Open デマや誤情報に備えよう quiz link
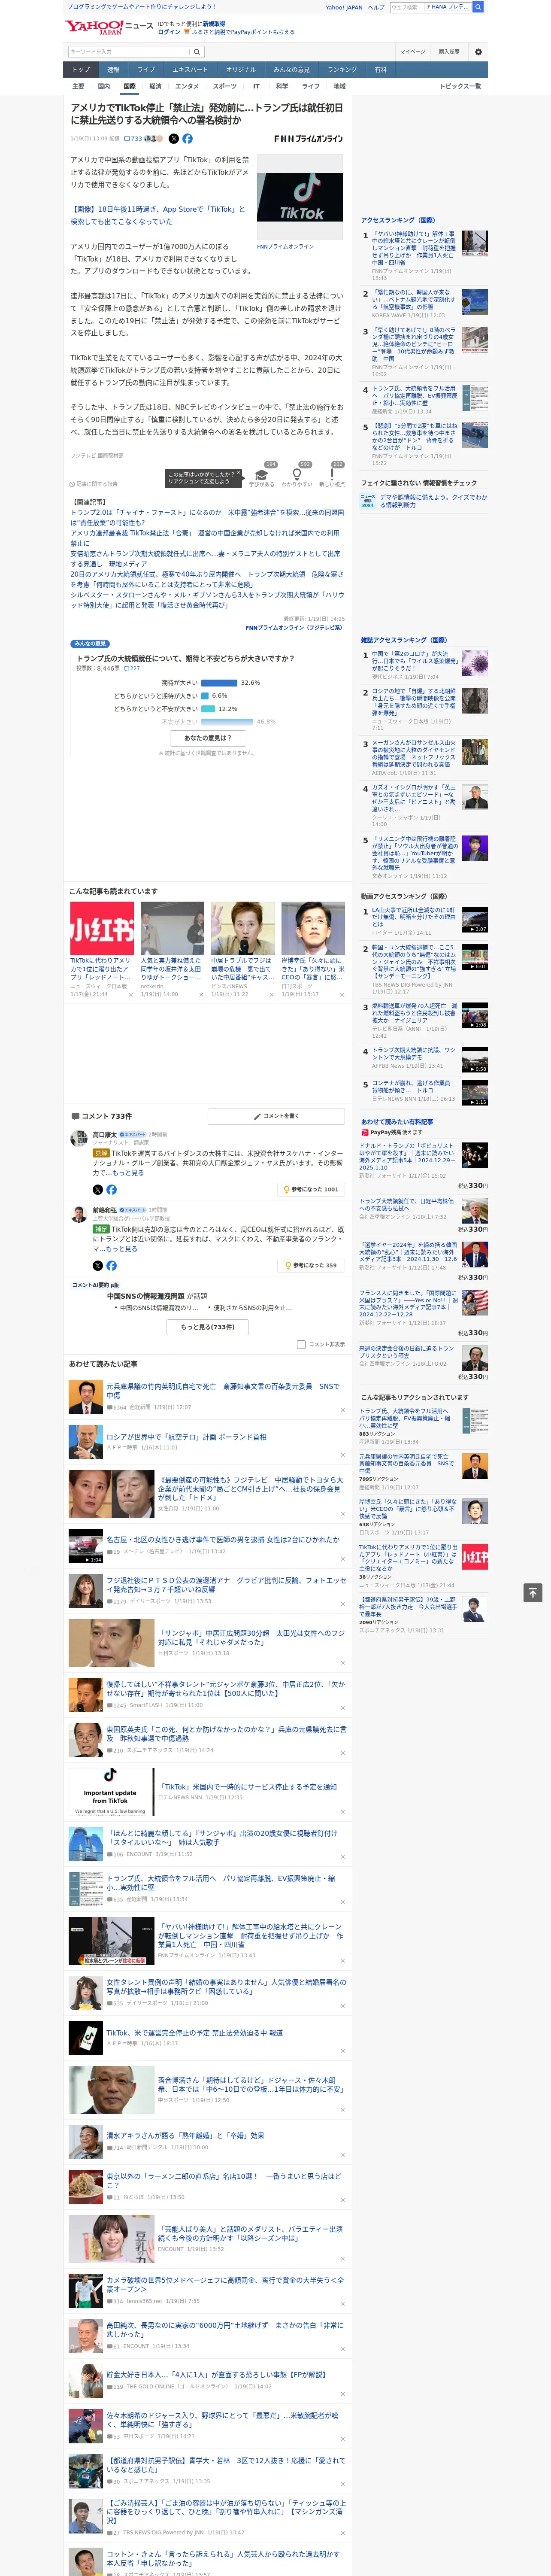 (432, 501)
